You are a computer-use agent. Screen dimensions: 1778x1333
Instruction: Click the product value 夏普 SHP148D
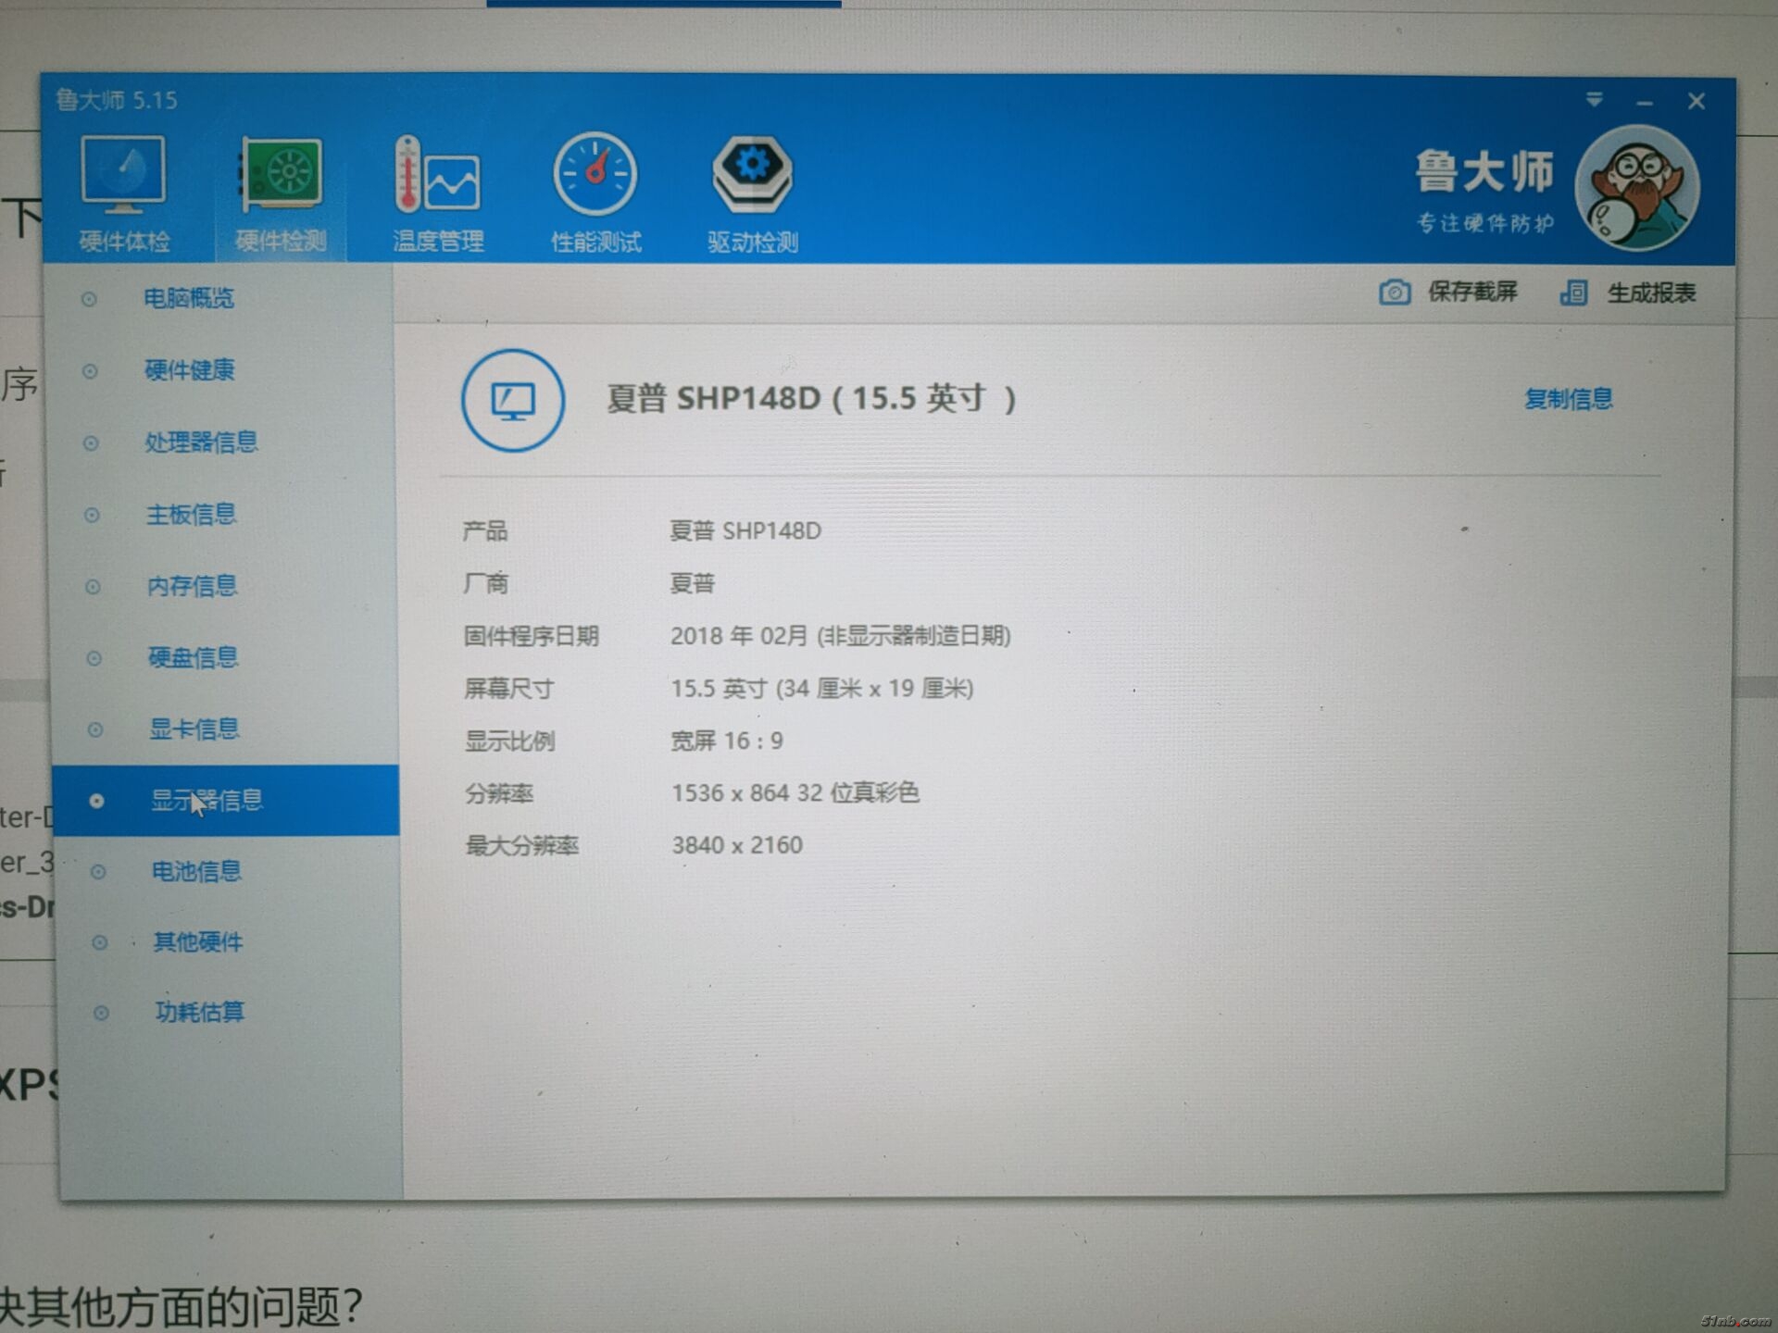tap(745, 531)
